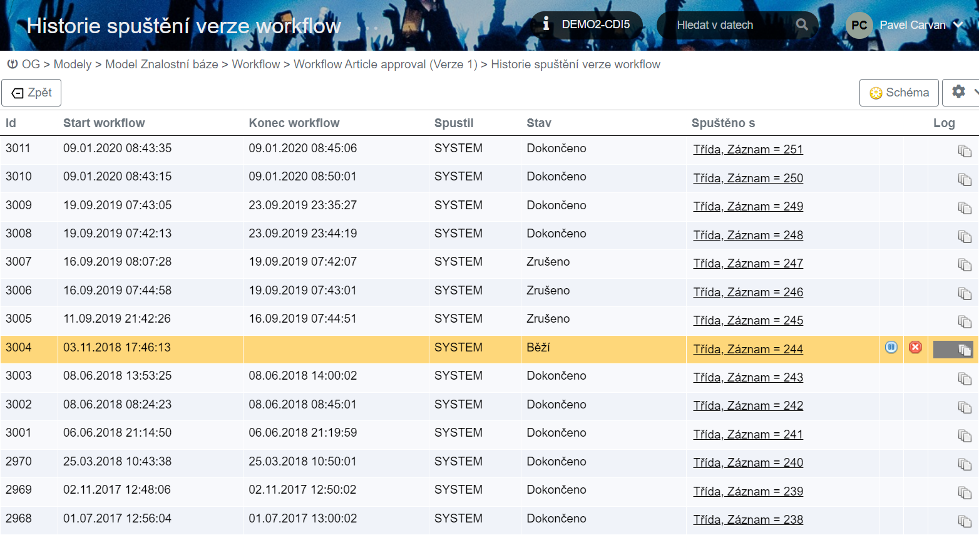
Task: Open log for workflow run 3005
Action: point(965,321)
